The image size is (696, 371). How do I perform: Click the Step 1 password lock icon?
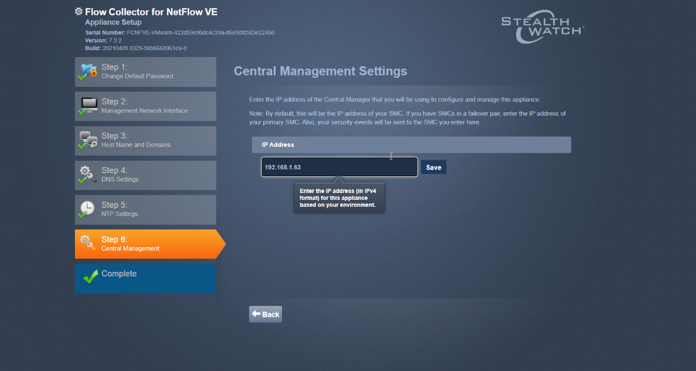(x=88, y=72)
